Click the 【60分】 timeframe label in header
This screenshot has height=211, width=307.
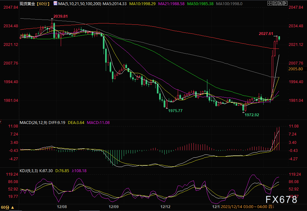pos(42,4)
